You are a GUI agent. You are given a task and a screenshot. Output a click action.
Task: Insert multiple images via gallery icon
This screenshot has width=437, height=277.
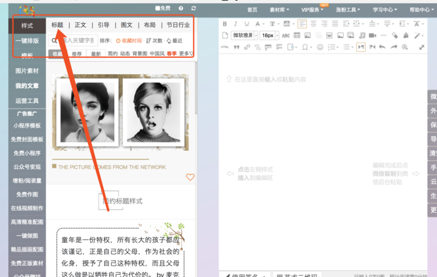[x=351, y=36]
